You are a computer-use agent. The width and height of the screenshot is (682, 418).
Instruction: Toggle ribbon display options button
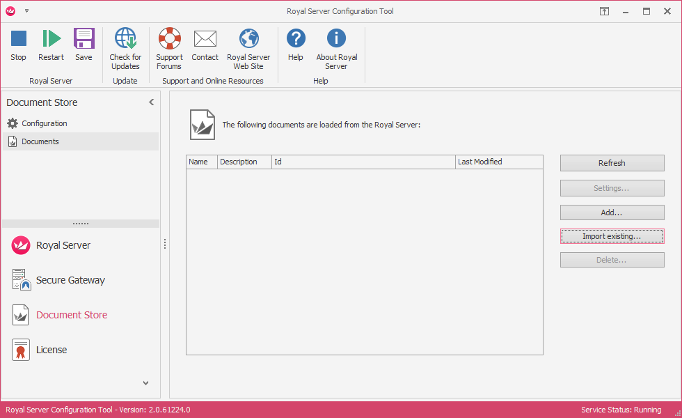(604, 11)
